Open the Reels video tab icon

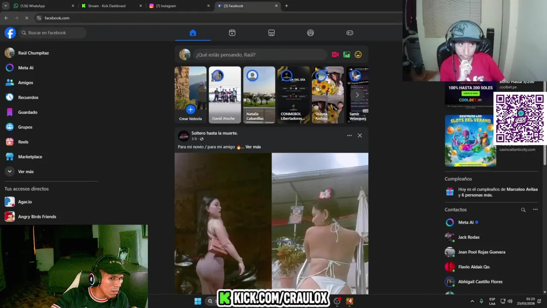click(232, 33)
